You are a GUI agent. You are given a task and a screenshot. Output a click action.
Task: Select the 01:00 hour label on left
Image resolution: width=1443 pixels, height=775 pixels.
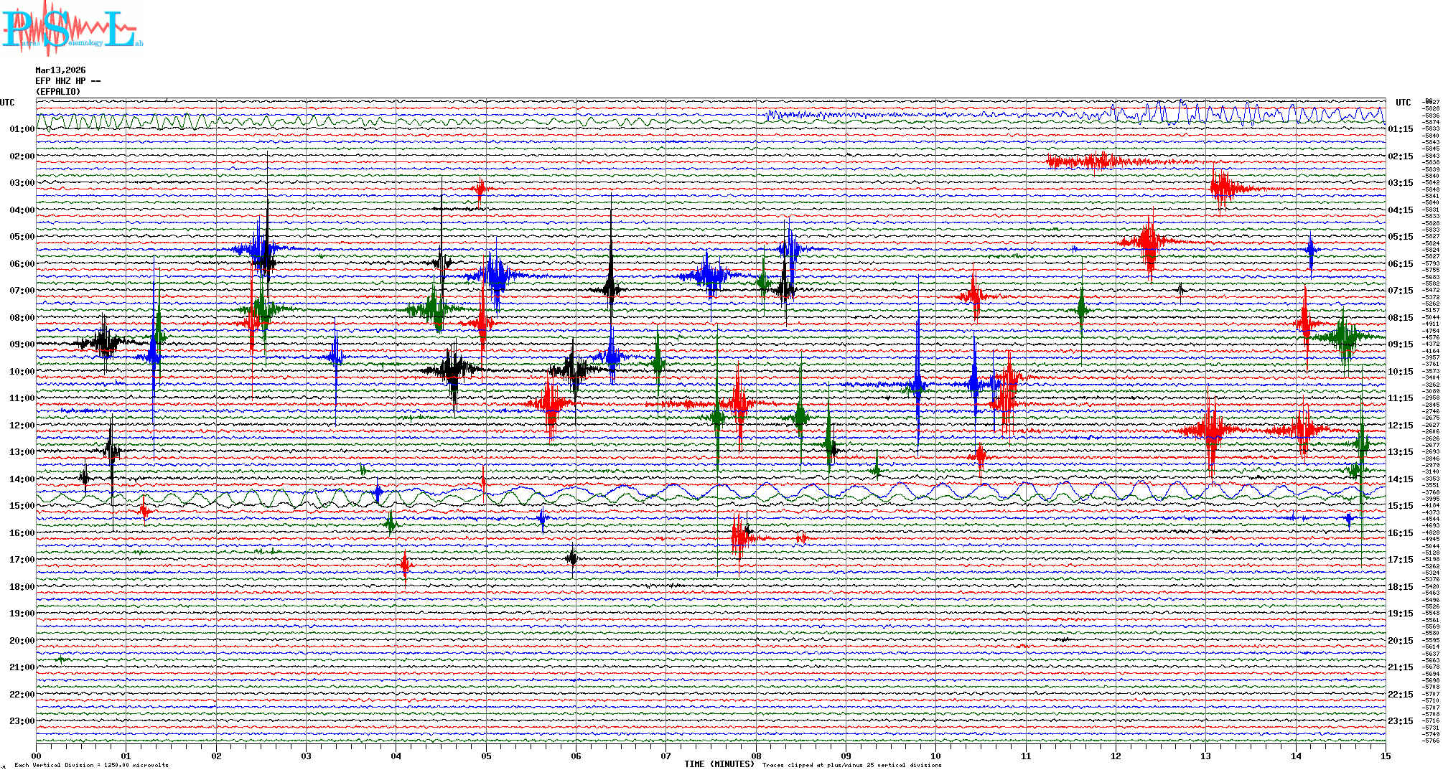(22, 129)
